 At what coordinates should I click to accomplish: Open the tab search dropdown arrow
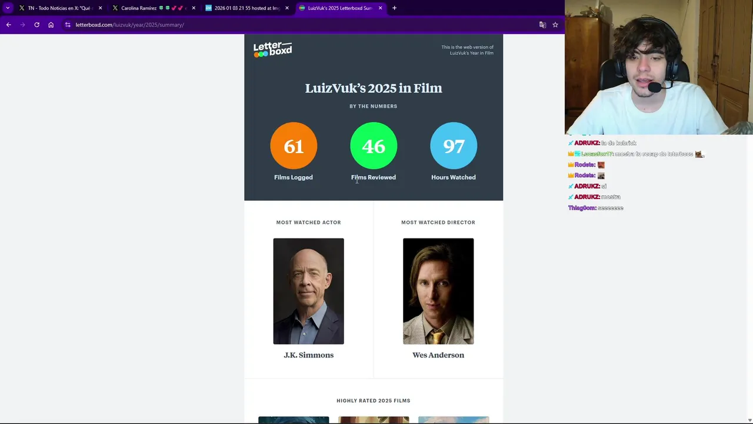point(8,8)
